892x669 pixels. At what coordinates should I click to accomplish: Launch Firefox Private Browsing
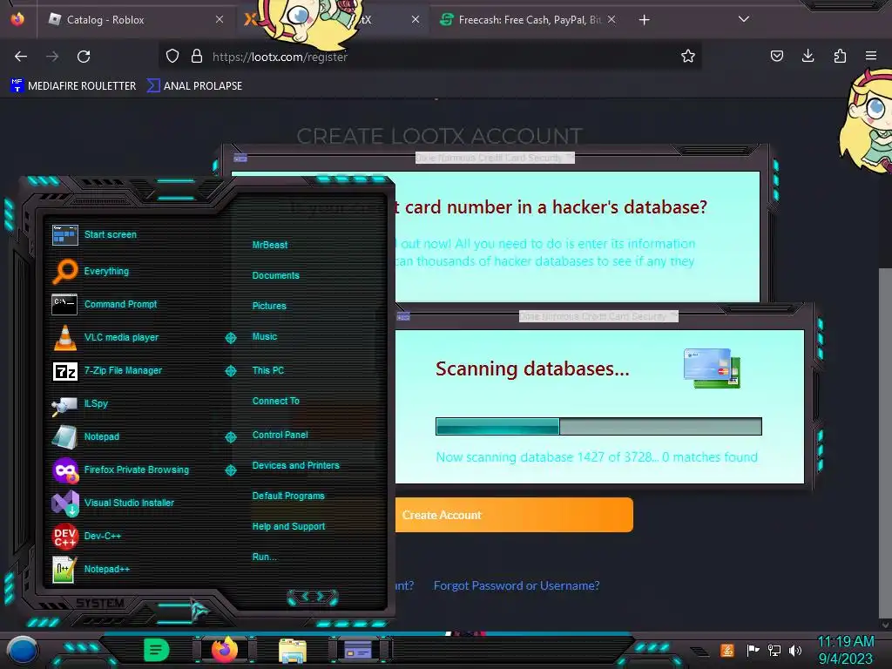(x=120, y=470)
